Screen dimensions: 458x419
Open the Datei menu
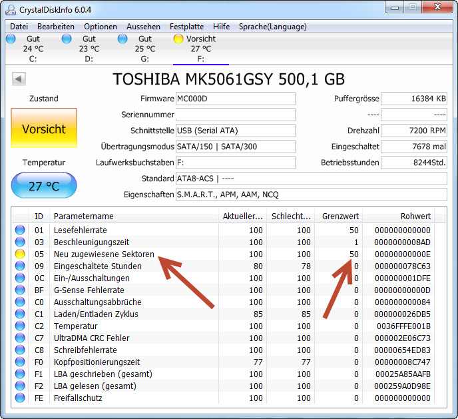(x=19, y=27)
